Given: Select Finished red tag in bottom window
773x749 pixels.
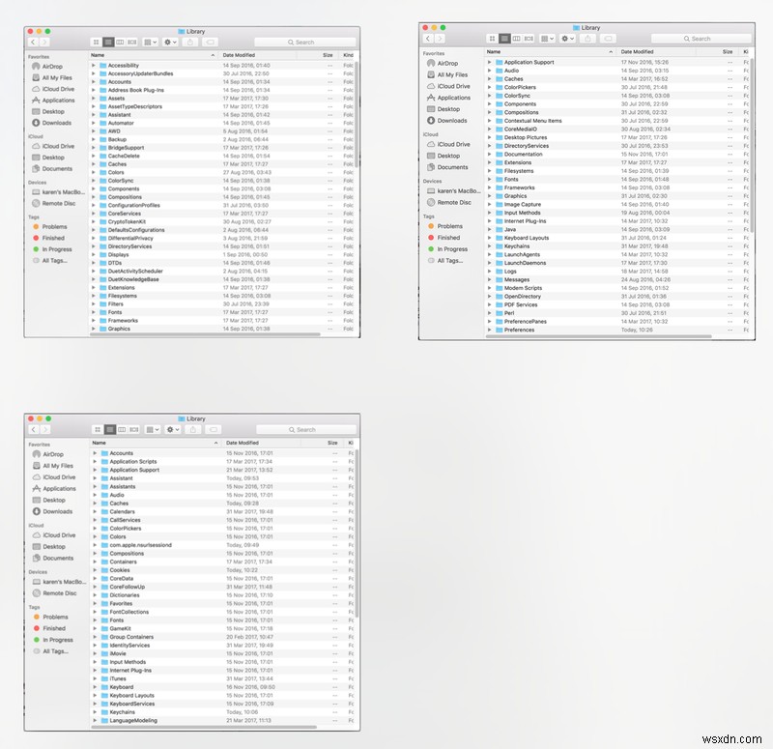Looking at the screenshot, I should [49, 628].
